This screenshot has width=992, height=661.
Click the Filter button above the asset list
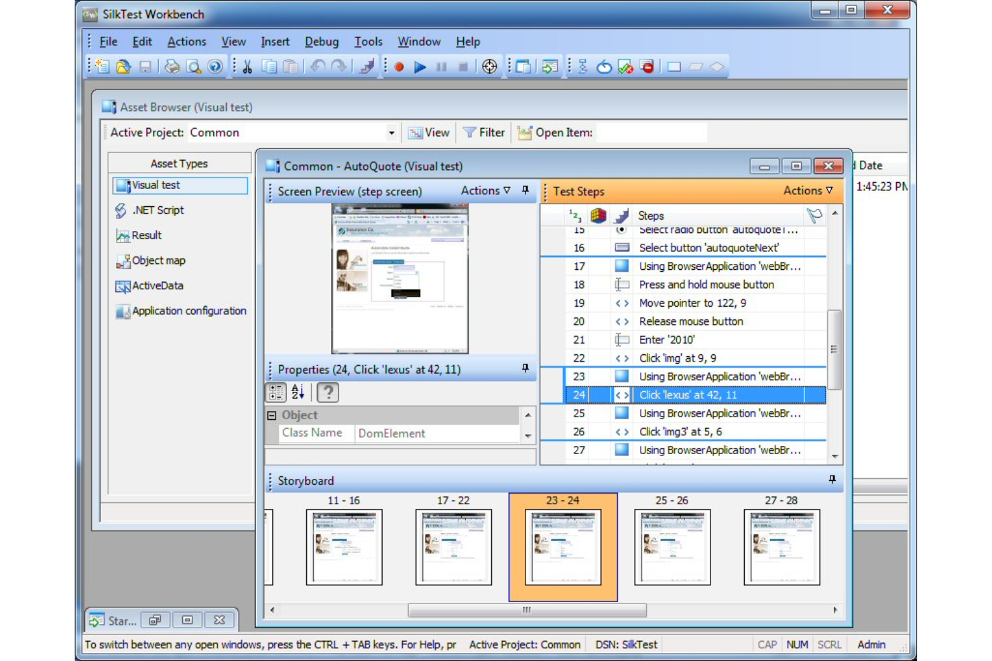pyautogui.click(x=484, y=132)
